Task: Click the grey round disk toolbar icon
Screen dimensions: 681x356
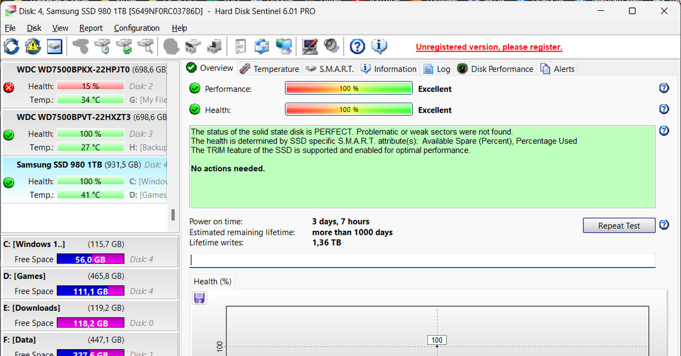Action: 171,46
